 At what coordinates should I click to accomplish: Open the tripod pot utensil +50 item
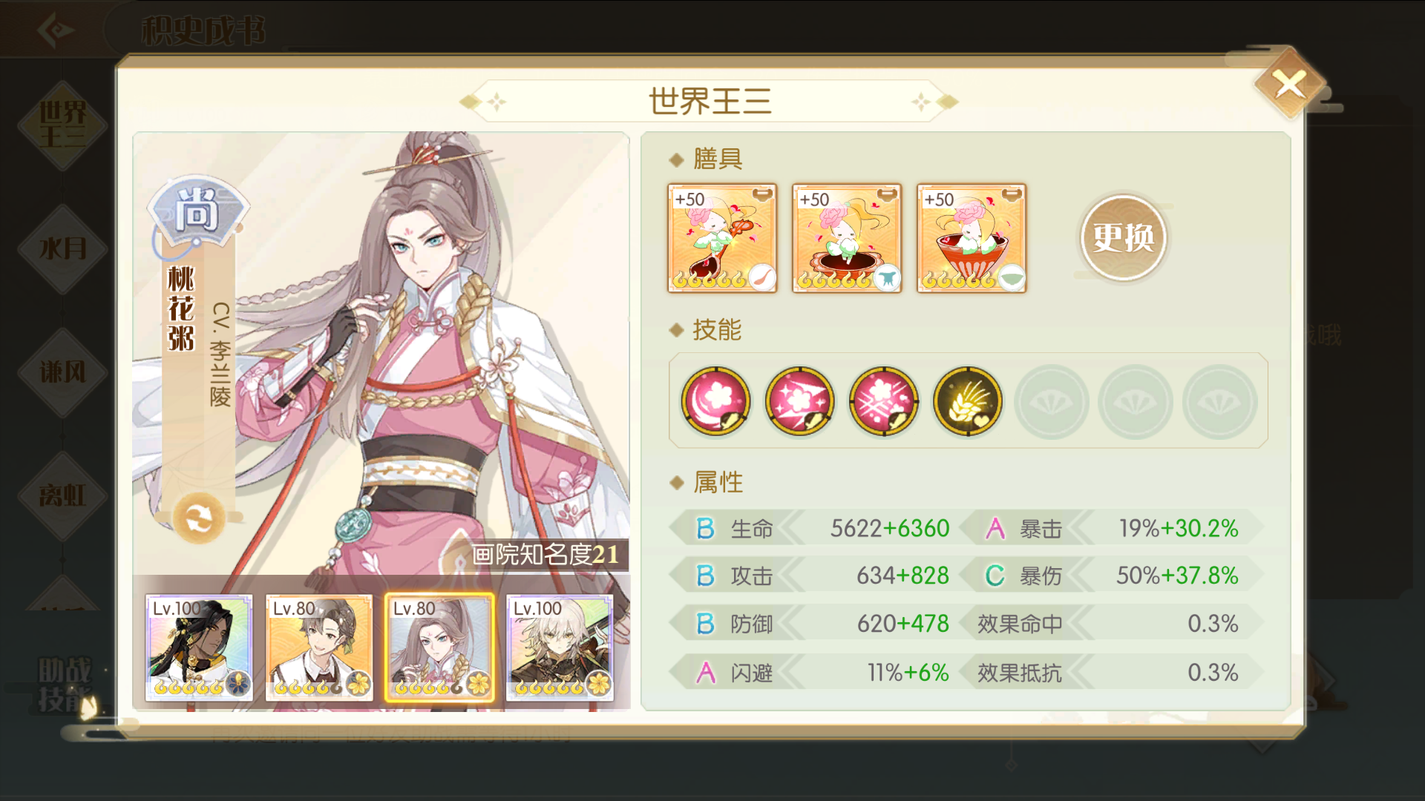tap(847, 238)
